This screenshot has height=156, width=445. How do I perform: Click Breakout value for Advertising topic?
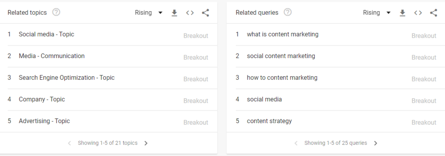[x=196, y=123]
